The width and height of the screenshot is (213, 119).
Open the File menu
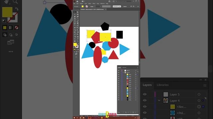[x=74, y=4]
